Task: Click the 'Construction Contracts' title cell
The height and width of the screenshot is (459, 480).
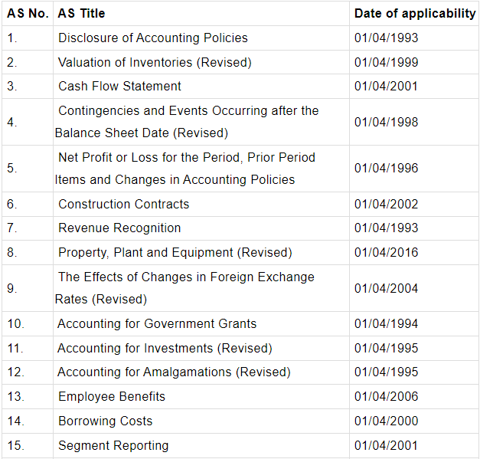Action: point(124,204)
